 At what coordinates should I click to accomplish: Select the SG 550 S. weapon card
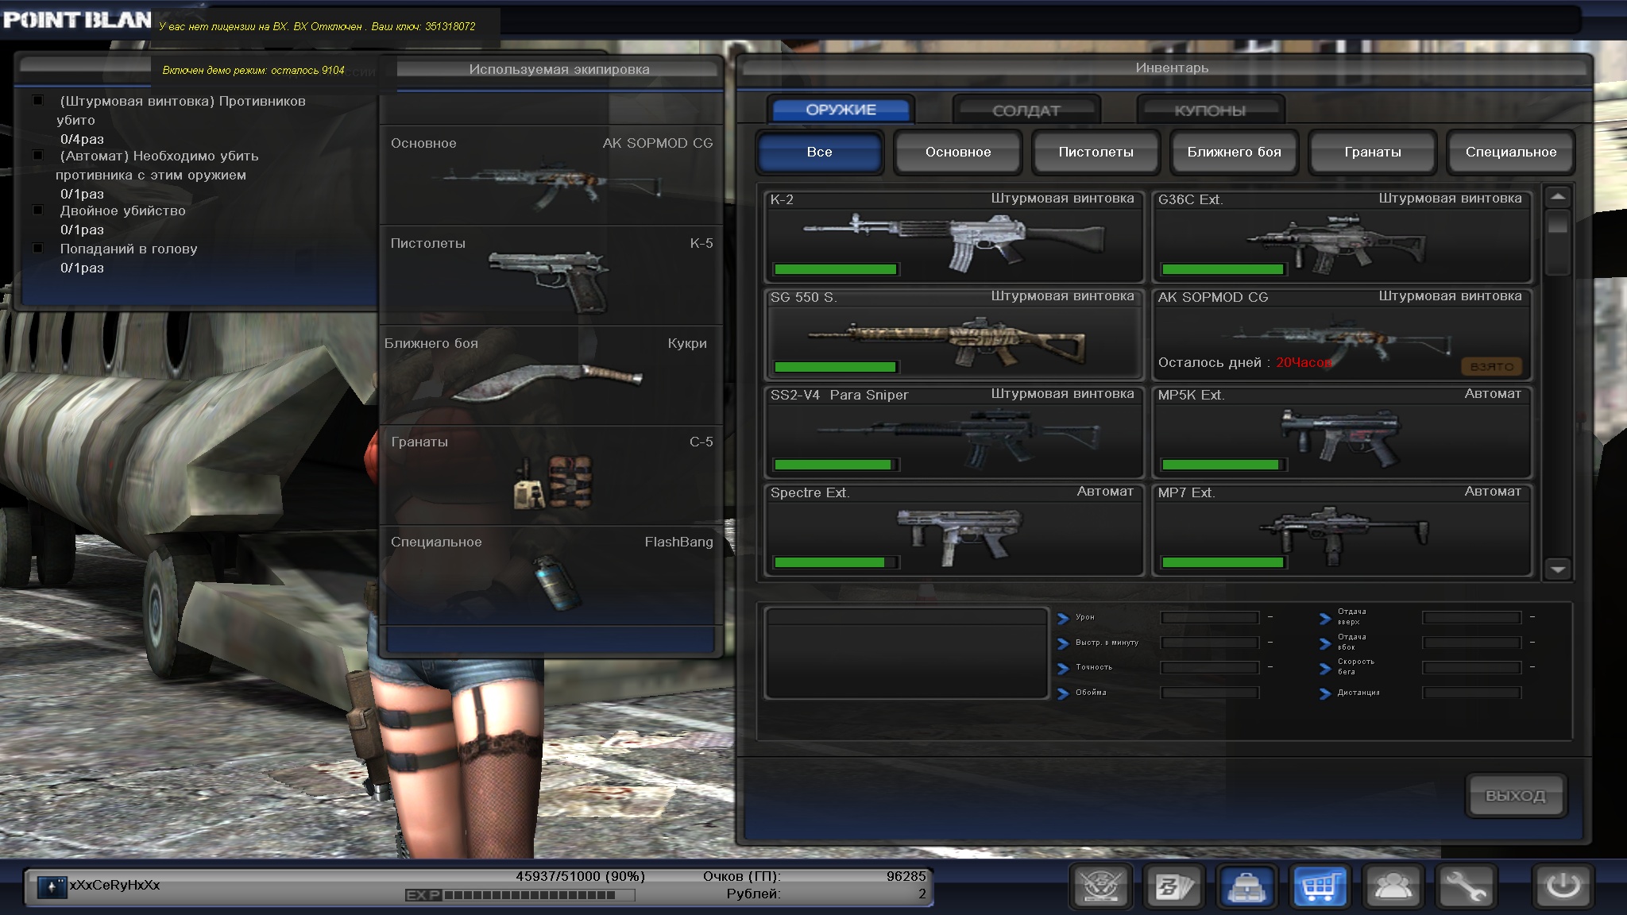tap(953, 334)
